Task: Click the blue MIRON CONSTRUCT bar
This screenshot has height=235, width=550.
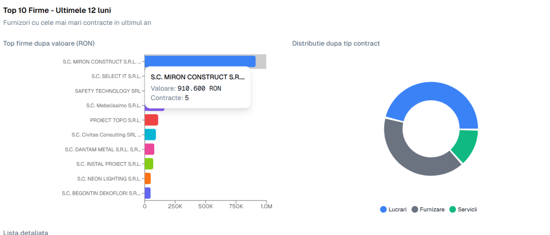Action: 200,62
